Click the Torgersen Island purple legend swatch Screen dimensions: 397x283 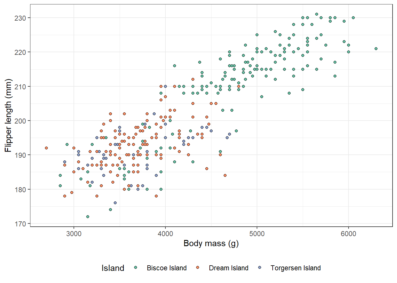(260, 268)
